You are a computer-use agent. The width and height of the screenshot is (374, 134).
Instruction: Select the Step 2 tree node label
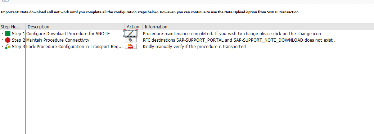pos(18,40)
